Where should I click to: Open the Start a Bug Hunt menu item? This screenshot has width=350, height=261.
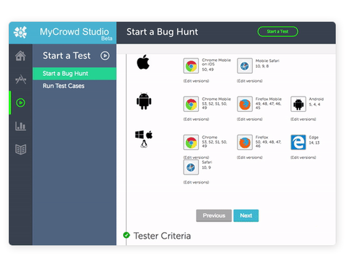[x=74, y=74]
